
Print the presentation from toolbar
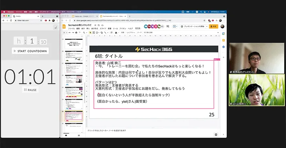(x=76, y=33)
